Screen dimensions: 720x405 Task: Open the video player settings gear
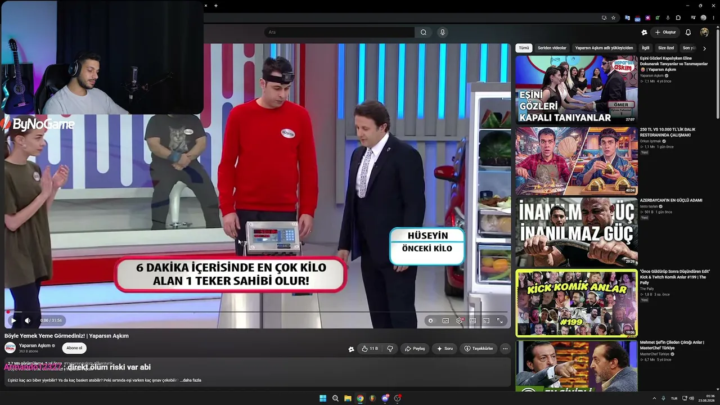pos(460,321)
